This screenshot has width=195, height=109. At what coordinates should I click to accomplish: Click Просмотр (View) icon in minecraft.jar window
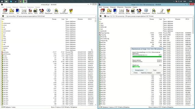(x=24, y=11)
